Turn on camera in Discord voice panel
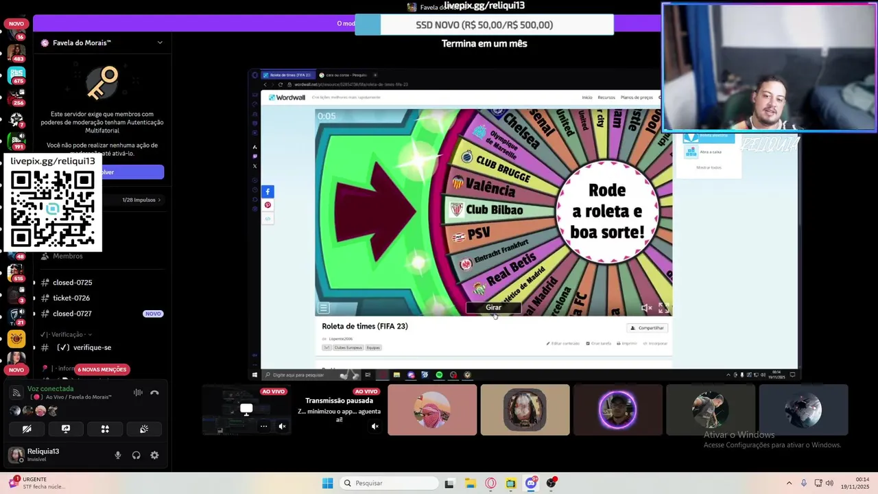878x494 pixels. [27, 429]
